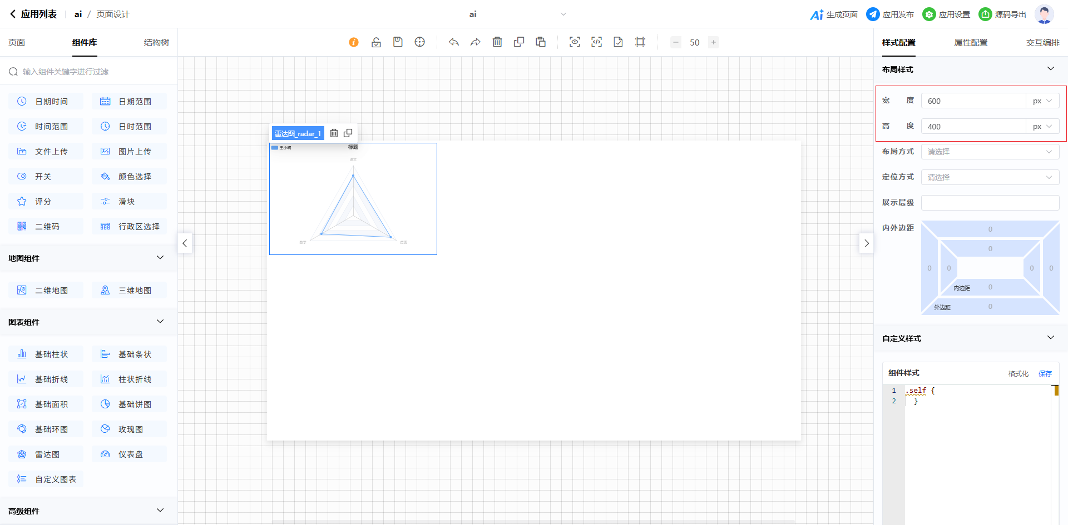Switch to the 属性配置 tab
1068x525 pixels.
[x=971, y=43]
